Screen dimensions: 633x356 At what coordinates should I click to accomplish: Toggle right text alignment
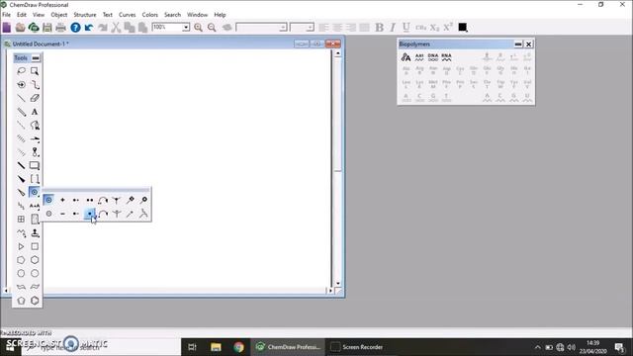(351, 28)
